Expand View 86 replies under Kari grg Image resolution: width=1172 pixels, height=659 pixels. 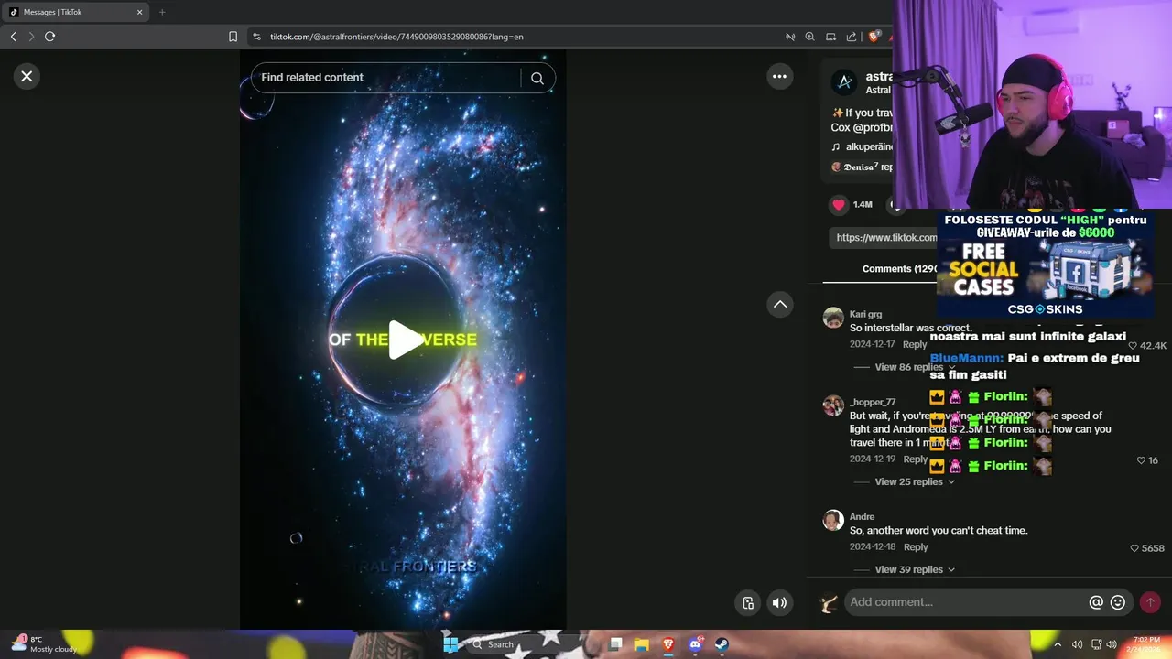(x=915, y=367)
